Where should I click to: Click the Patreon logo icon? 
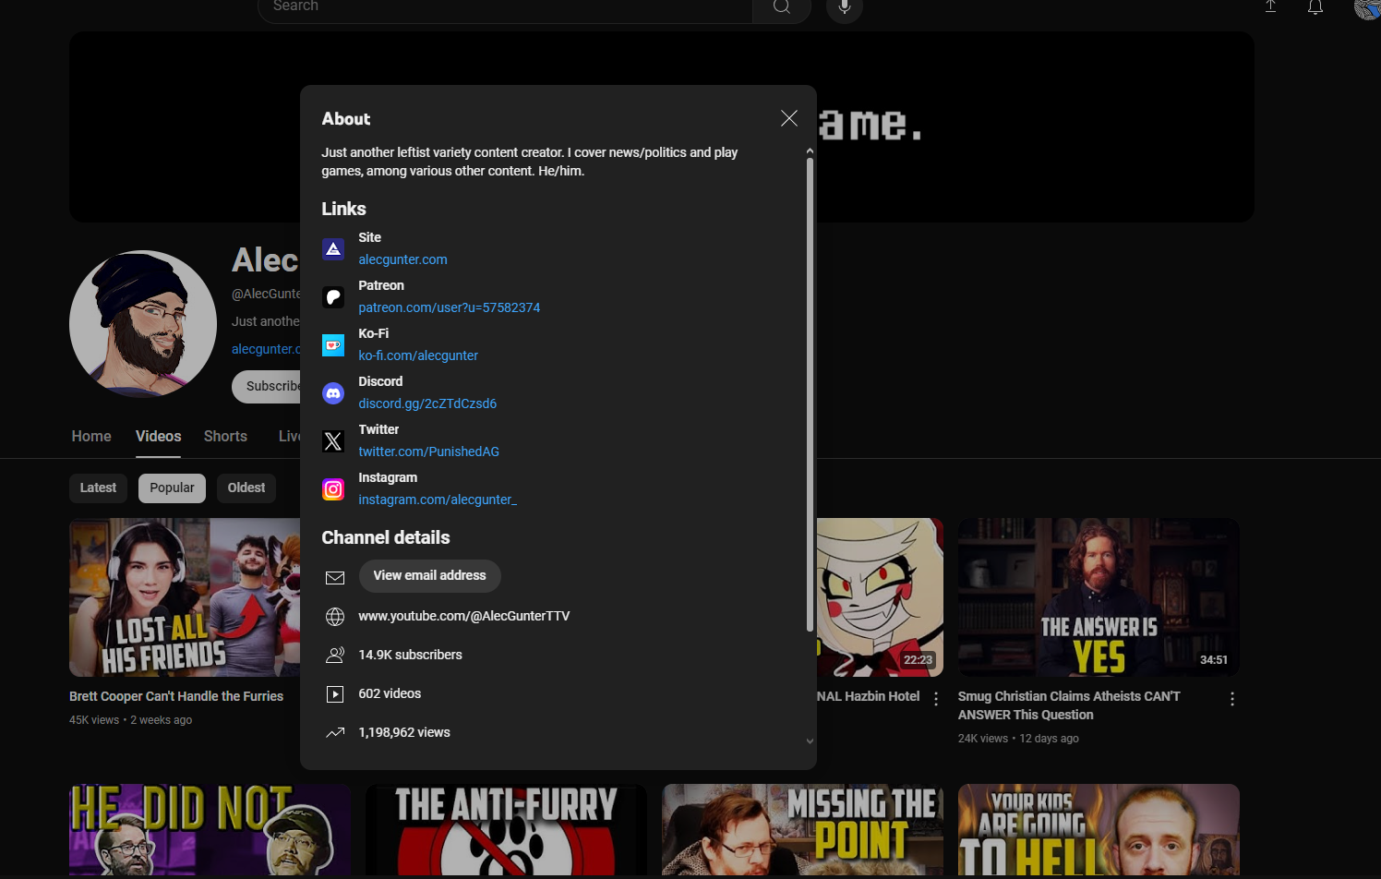tap(333, 297)
